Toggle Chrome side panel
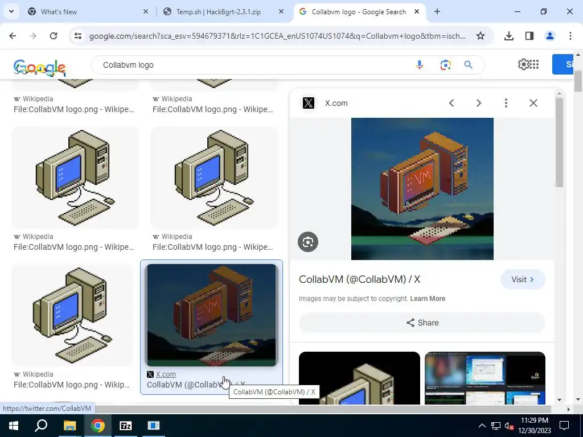Viewport: 583px width, 437px height. pyautogui.click(x=529, y=36)
